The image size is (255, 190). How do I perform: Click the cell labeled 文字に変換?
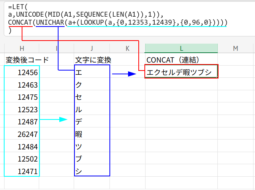click(92, 60)
